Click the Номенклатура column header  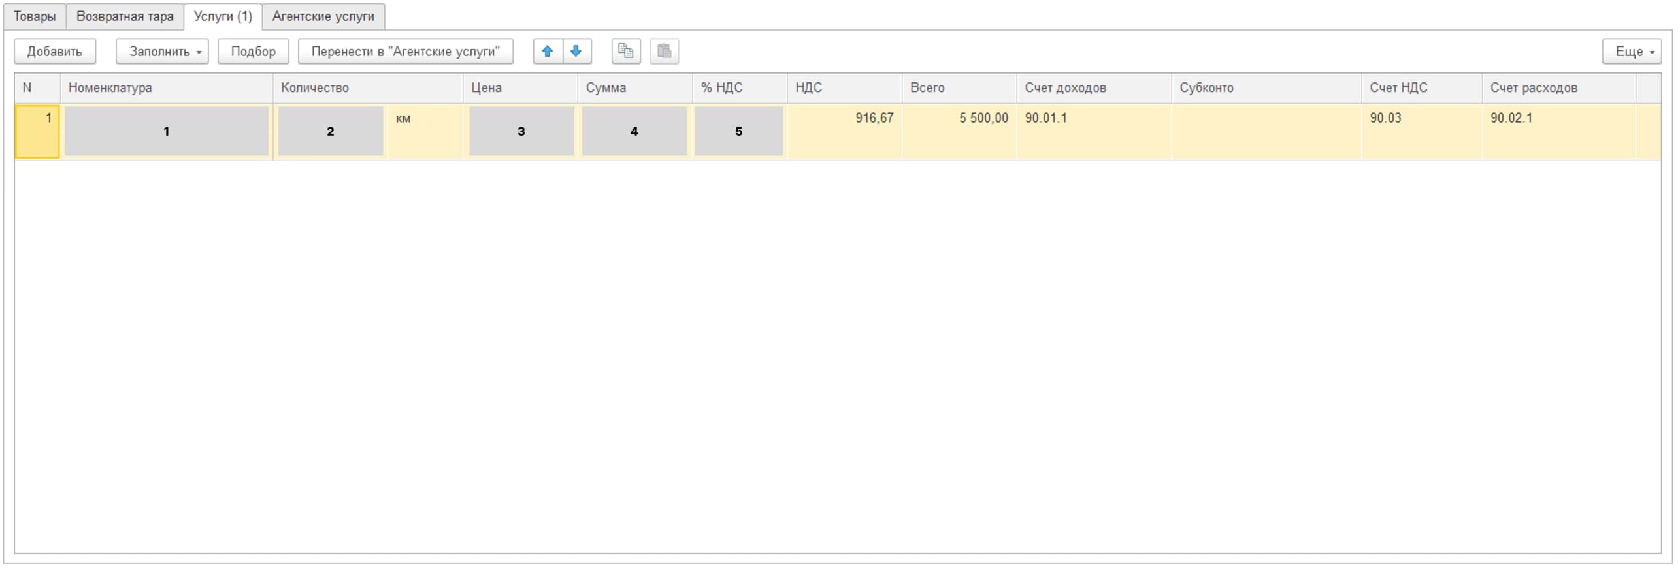point(166,87)
